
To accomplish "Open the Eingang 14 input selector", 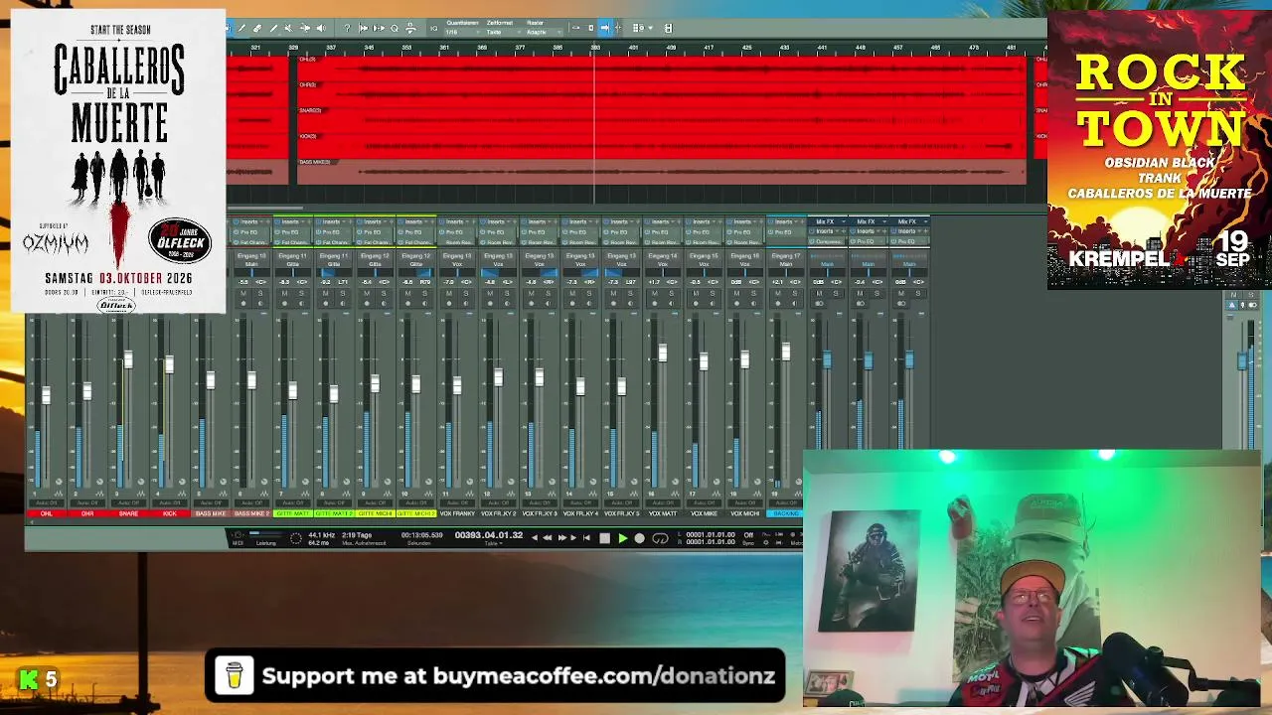I will [662, 256].
